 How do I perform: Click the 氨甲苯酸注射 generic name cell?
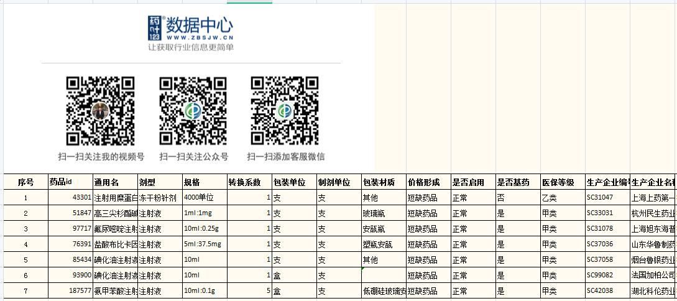(x=115, y=291)
